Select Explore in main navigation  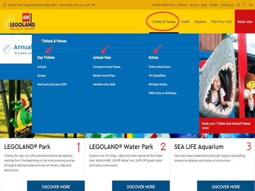(200, 22)
